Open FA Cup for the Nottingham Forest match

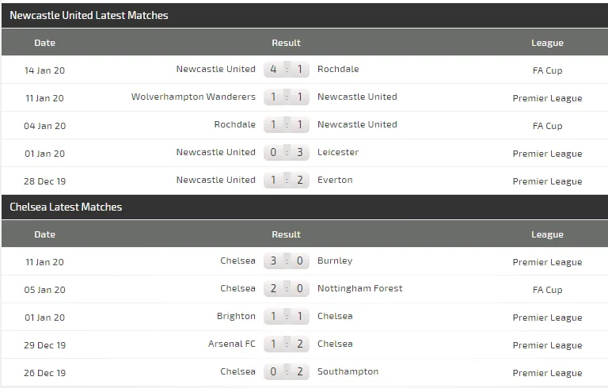click(x=547, y=290)
